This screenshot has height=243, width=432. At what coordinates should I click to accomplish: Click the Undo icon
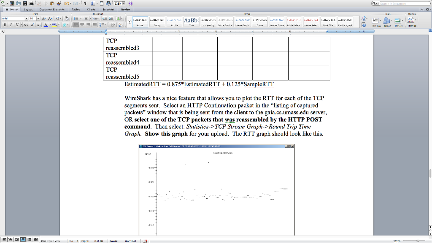coord(67,3)
